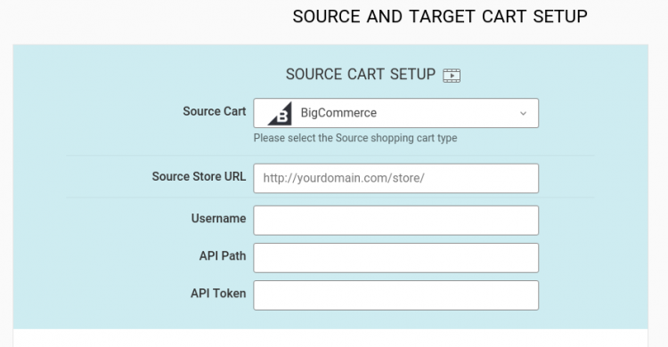Screen dimensions: 668x347
Task: Click the Source Cart field label
Action: 215,111
